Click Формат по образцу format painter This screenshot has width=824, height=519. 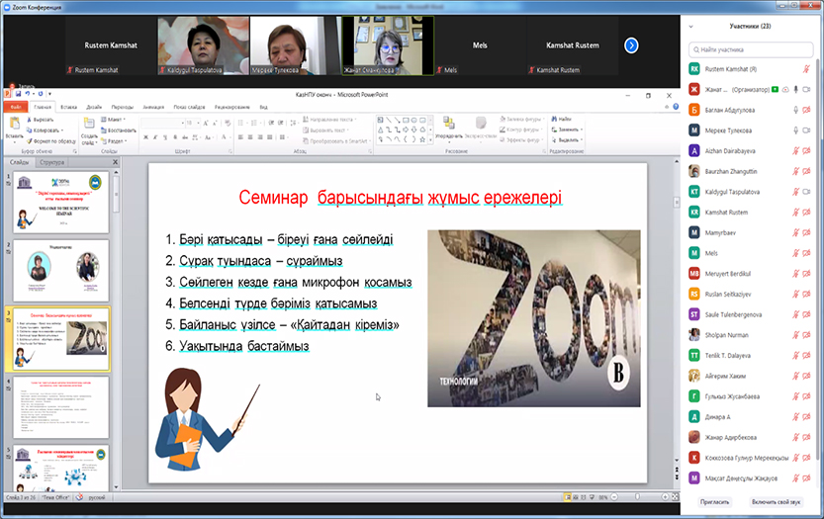click(x=30, y=141)
